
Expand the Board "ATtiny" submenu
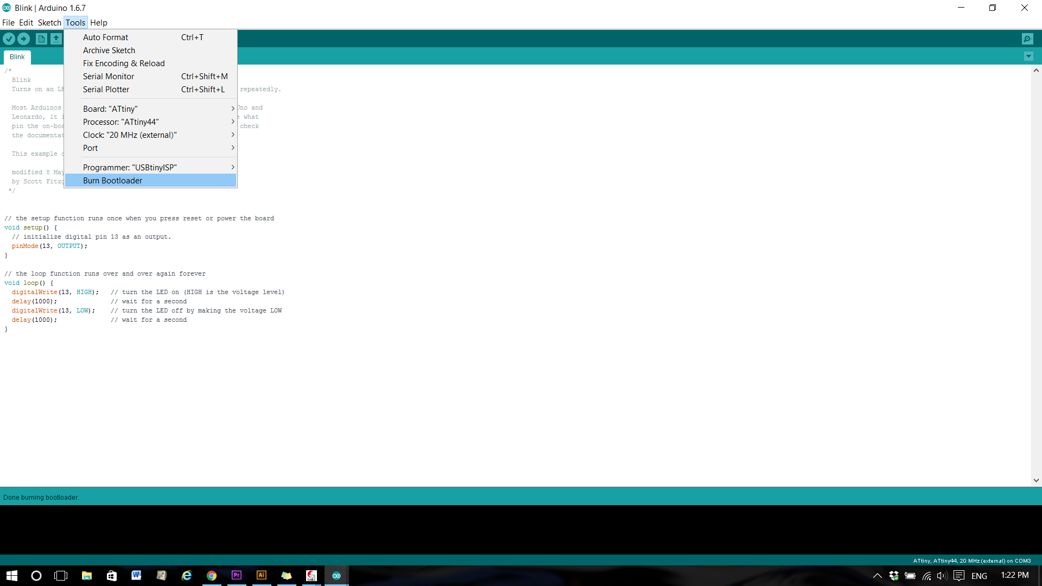pyautogui.click(x=150, y=109)
